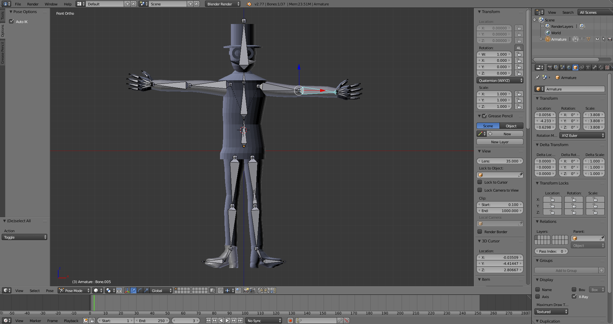Expand the RenderLayers tree item
613x324 pixels.
[x=542, y=26]
